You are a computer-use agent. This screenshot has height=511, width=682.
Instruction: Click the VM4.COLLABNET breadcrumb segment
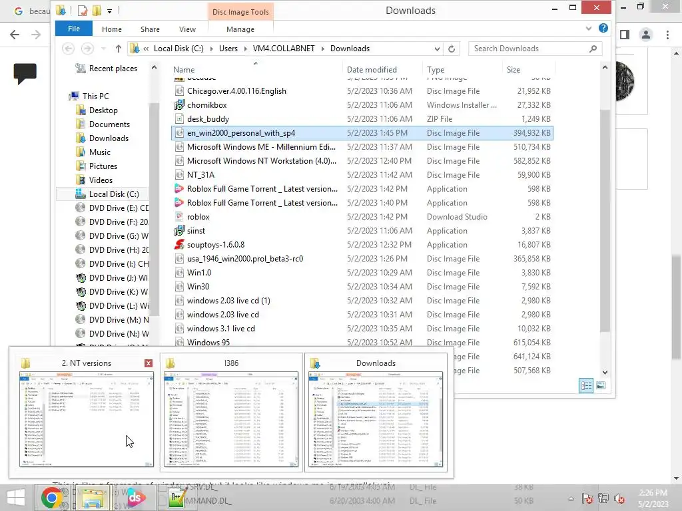[284, 49]
